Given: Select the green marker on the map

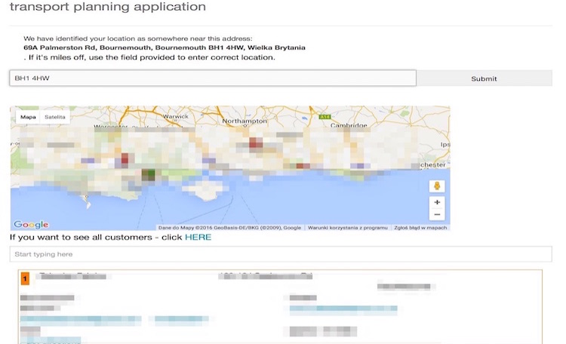Looking at the screenshot, I should pyautogui.click(x=148, y=175).
